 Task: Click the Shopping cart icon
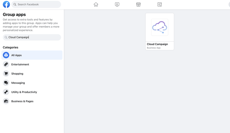[x=6, y=74]
